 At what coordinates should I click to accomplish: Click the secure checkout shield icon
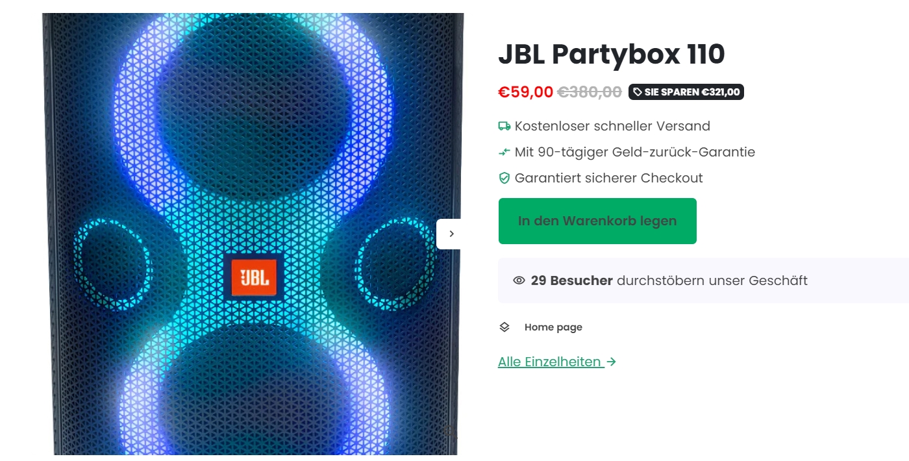click(x=504, y=178)
